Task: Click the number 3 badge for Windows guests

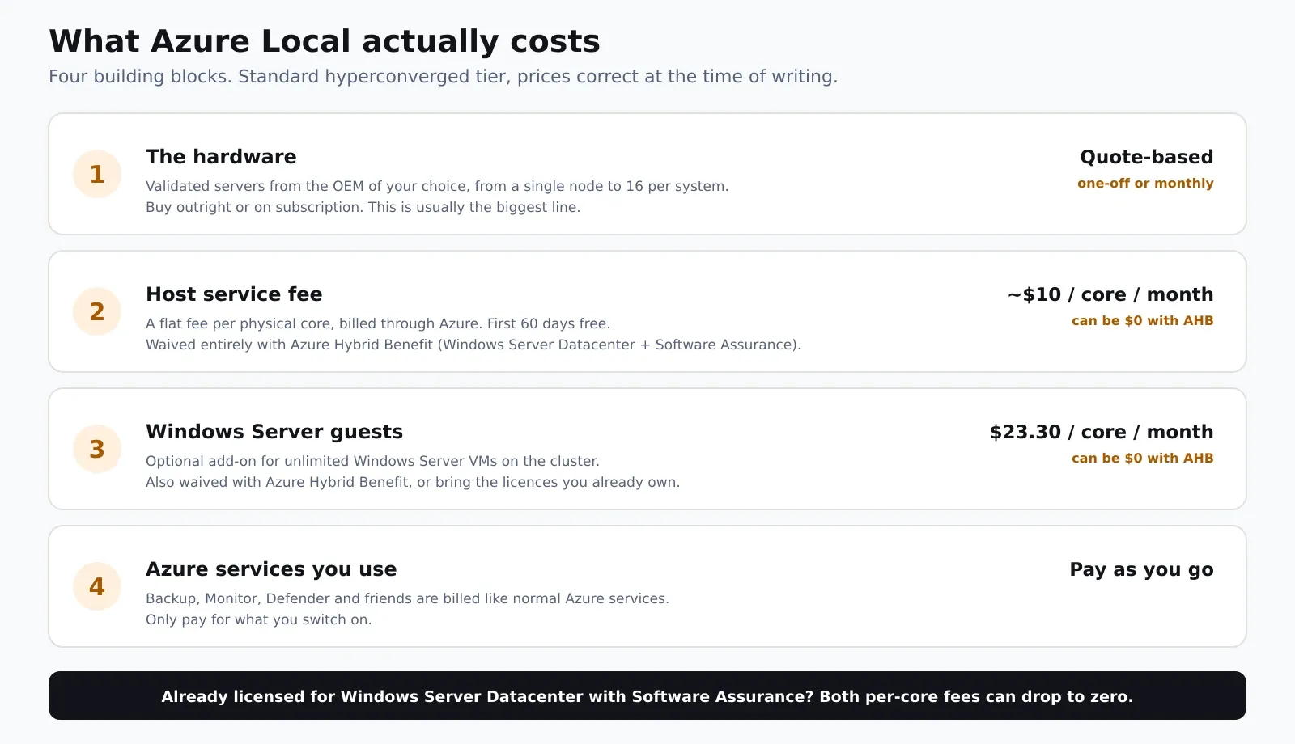Action: click(x=97, y=449)
